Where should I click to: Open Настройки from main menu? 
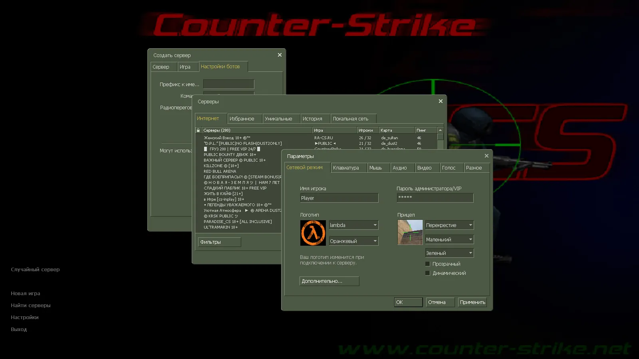pyautogui.click(x=25, y=318)
